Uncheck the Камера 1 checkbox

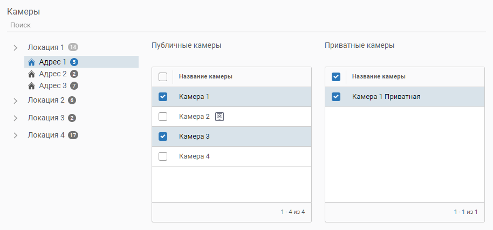pos(163,97)
